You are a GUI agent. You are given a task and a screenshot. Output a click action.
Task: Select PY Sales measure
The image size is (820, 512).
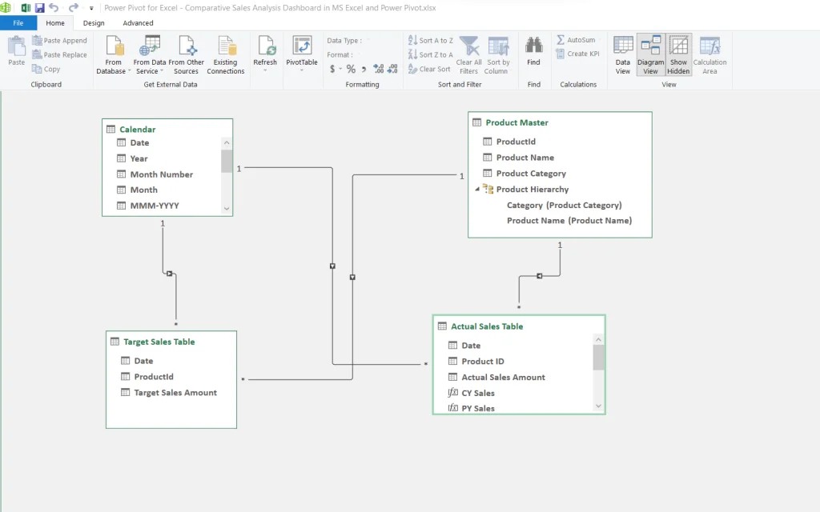(x=477, y=408)
